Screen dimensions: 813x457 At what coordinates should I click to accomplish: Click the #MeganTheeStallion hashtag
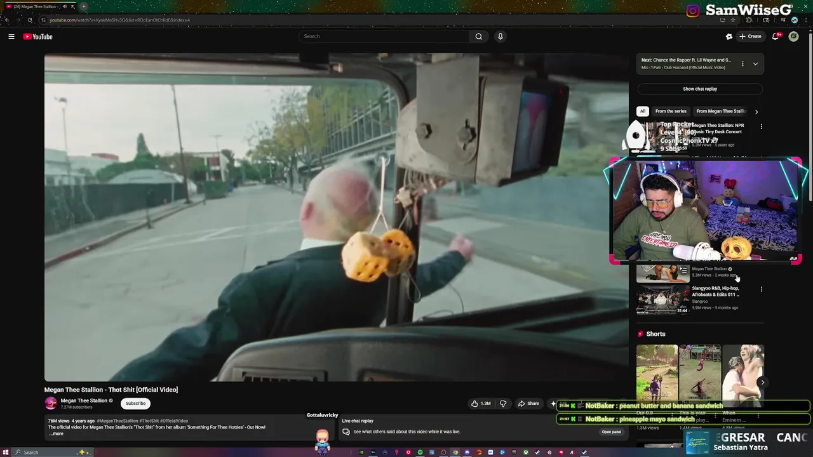[x=118, y=421]
